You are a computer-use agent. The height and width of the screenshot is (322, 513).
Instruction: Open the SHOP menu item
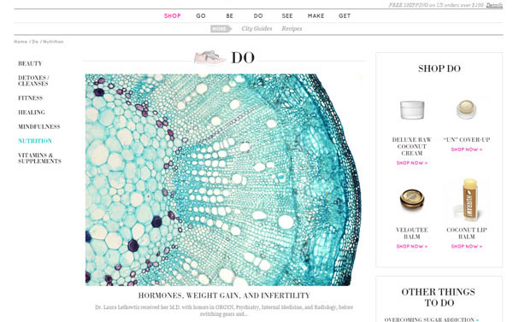point(173,15)
